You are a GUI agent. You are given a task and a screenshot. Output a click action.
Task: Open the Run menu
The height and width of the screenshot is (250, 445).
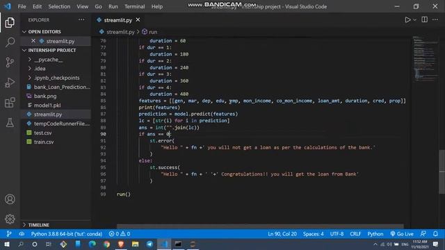pyautogui.click(x=113, y=6)
